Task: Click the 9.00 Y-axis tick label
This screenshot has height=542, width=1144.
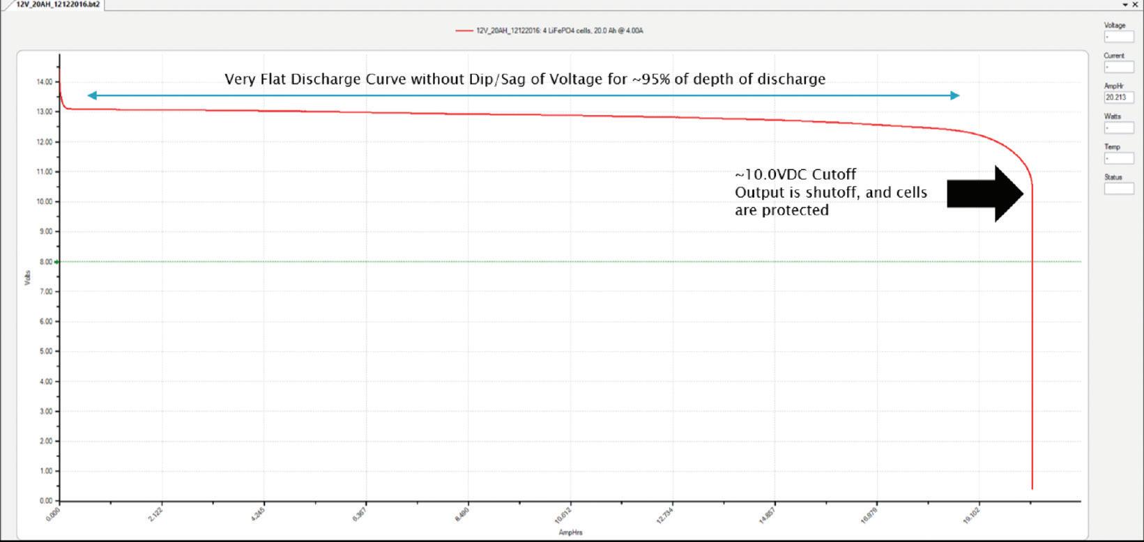Action: pyautogui.click(x=45, y=231)
